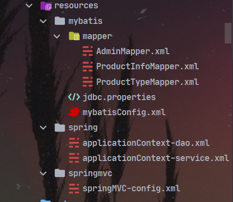233x202 pixels.
Task: Click the yellow mapper folder icon
Action: pos(74,36)
